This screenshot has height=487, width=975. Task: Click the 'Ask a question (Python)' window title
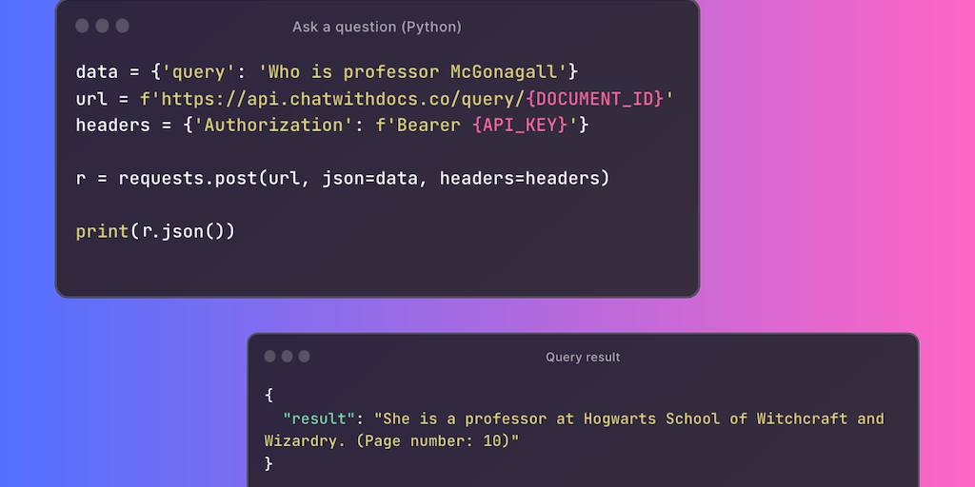click(377, 27)
